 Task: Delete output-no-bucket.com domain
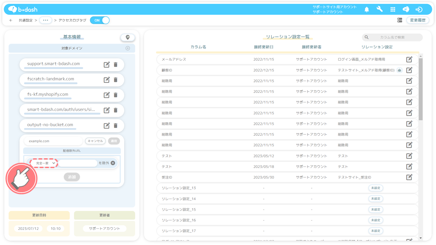(x=115, y=126)
